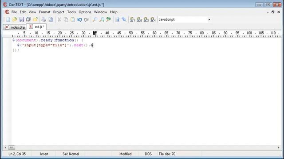This screenshot has height=159, width=284.
Task: Paste clipboard with the paste icon
Action: (73, 19)
